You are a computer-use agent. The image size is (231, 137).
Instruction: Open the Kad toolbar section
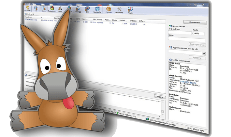36,9
